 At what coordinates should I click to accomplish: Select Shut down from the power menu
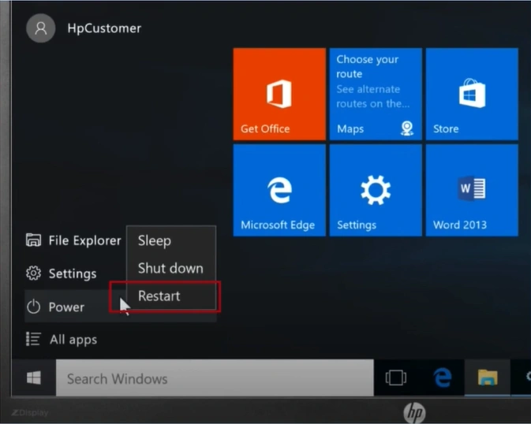[171, 268]
